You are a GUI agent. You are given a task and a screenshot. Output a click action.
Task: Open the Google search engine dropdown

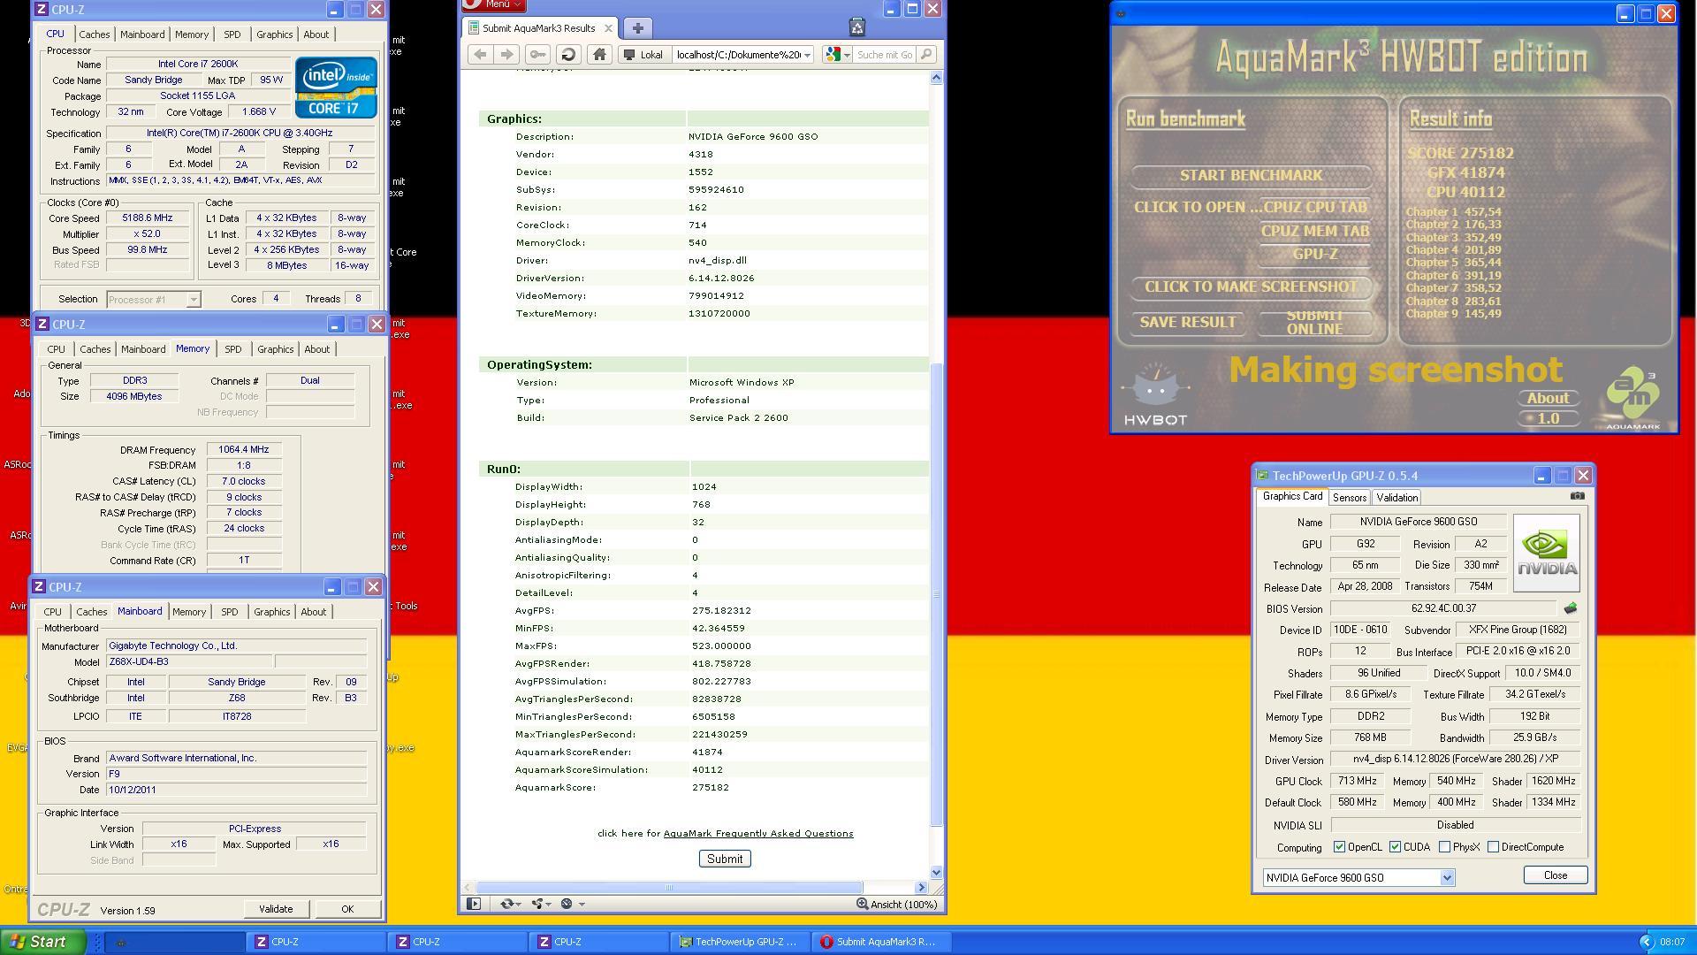tap(837, 55)
